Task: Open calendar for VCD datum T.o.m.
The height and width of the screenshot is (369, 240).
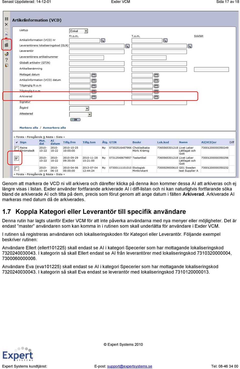Action: click(x=156, y=81)
